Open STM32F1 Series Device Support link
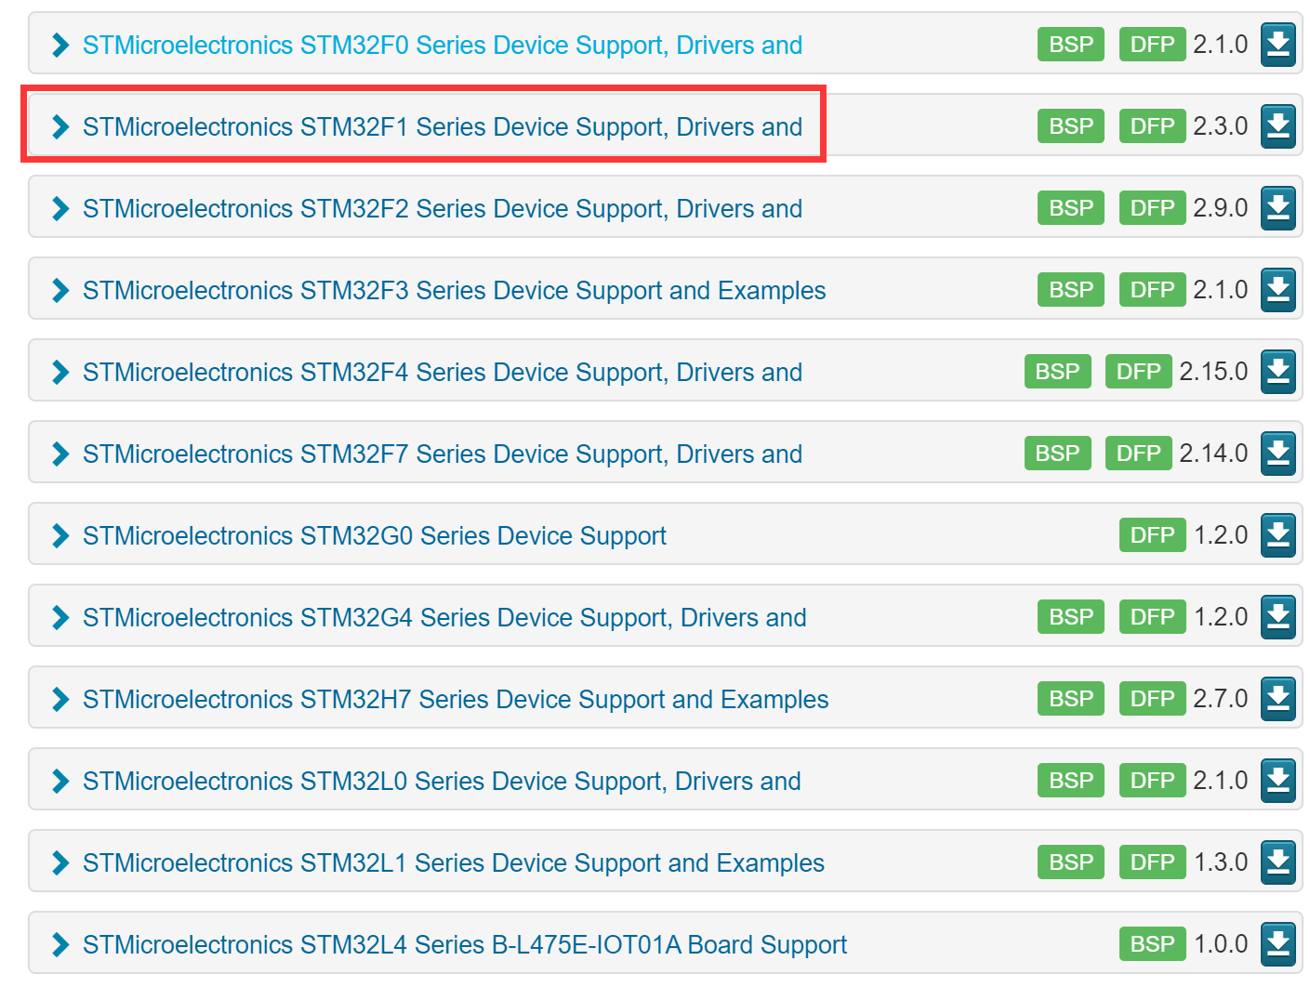 [x=443, y=126]
